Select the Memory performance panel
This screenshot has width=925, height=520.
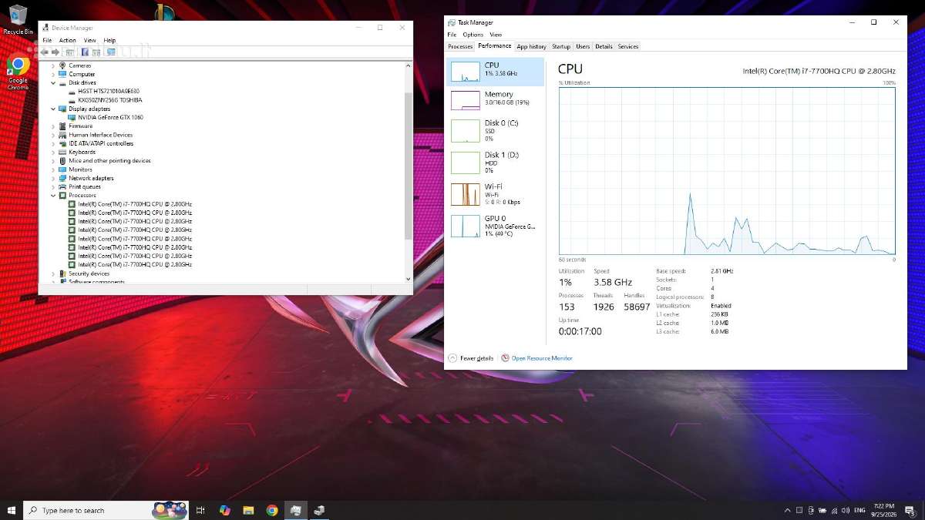[x=496, y=100]
